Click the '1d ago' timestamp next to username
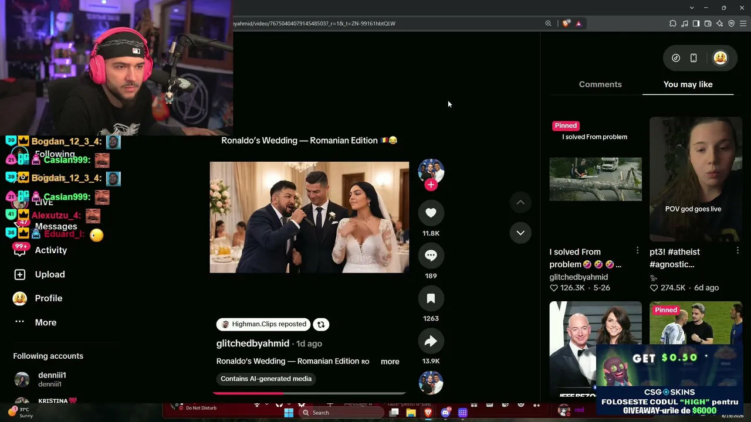This screenshot has height=422, width=751. coord(309,343)
